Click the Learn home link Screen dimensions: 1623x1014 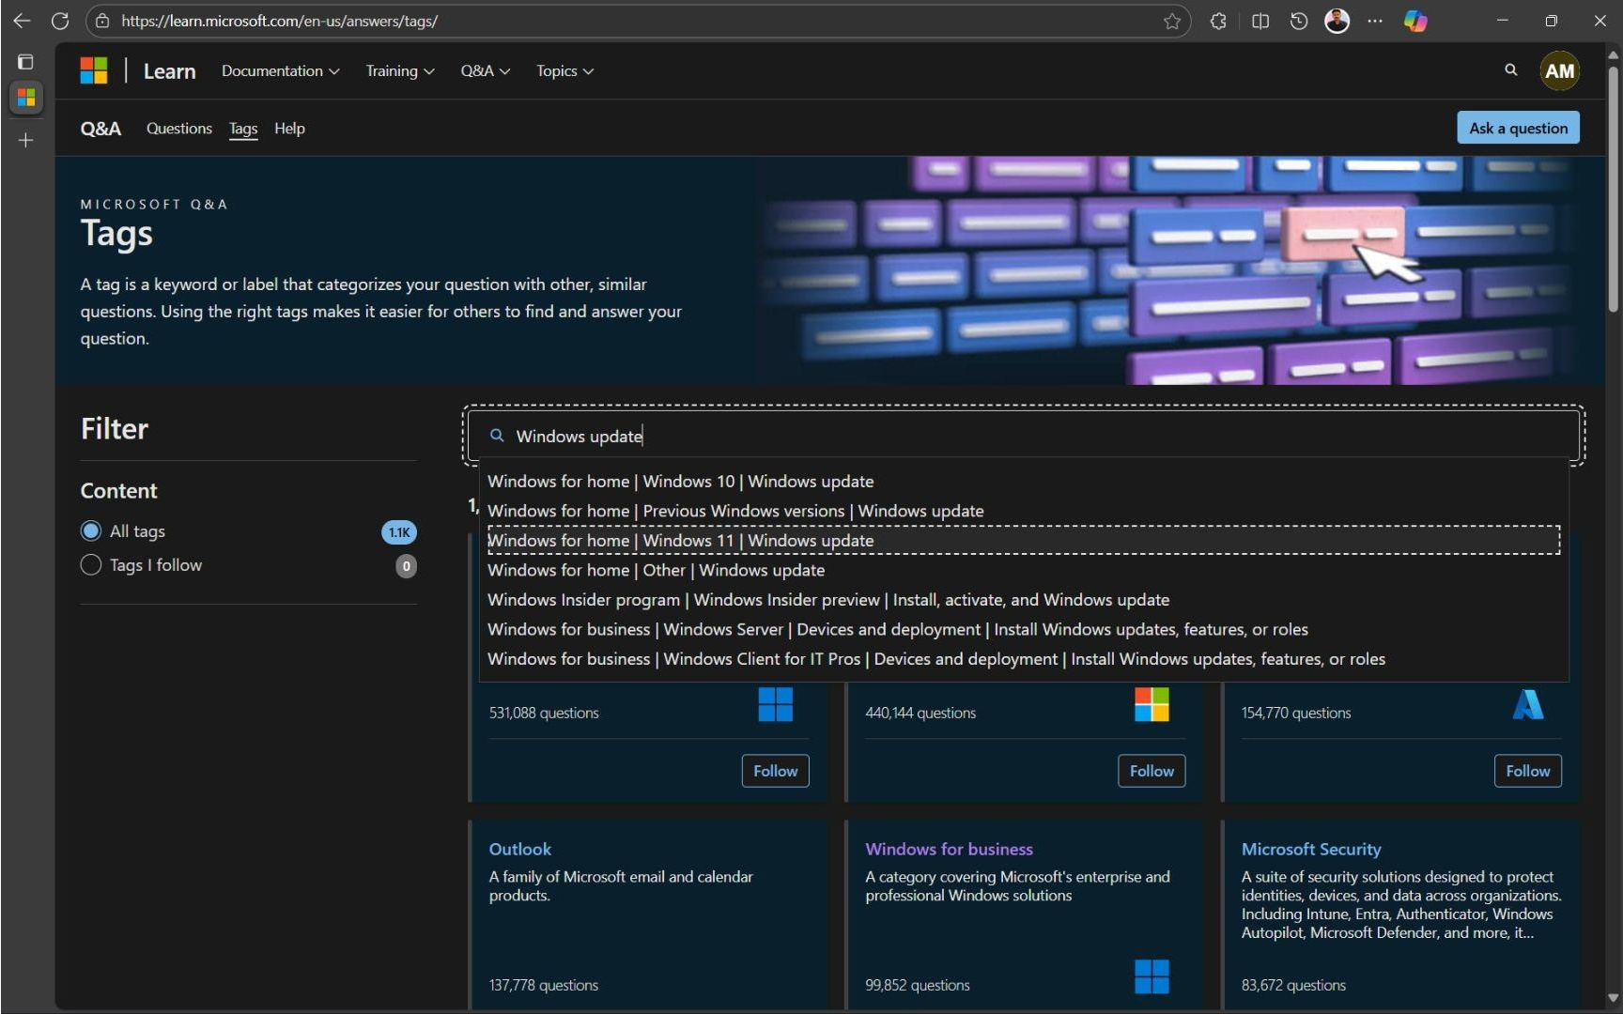(170, 71)
